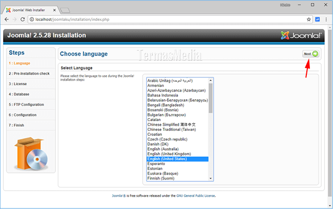333x209 pixels.
Task: Click language list scroll up arrow
Action: [211, 80]
